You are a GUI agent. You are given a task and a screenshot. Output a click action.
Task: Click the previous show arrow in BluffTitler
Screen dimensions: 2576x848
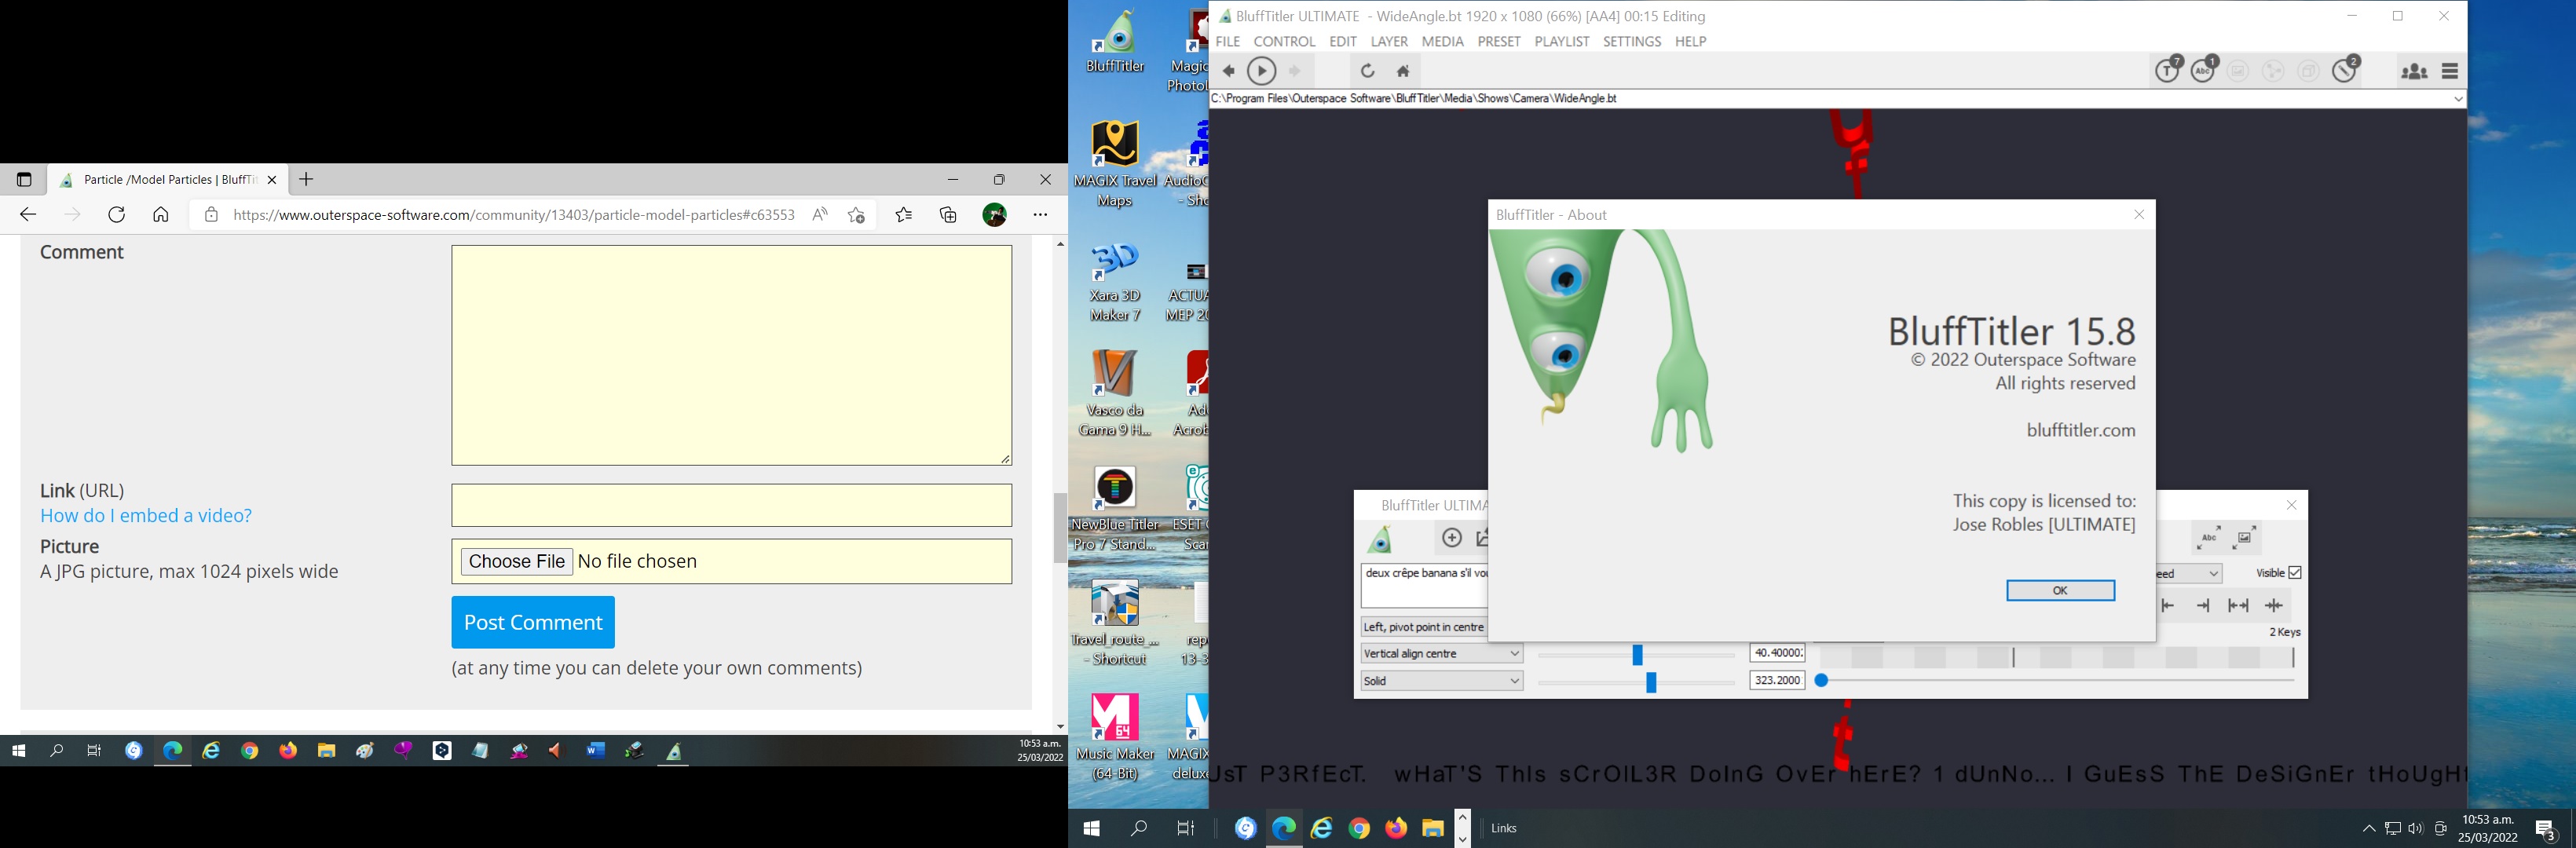pyautogui.click(x=1229, y=71)
